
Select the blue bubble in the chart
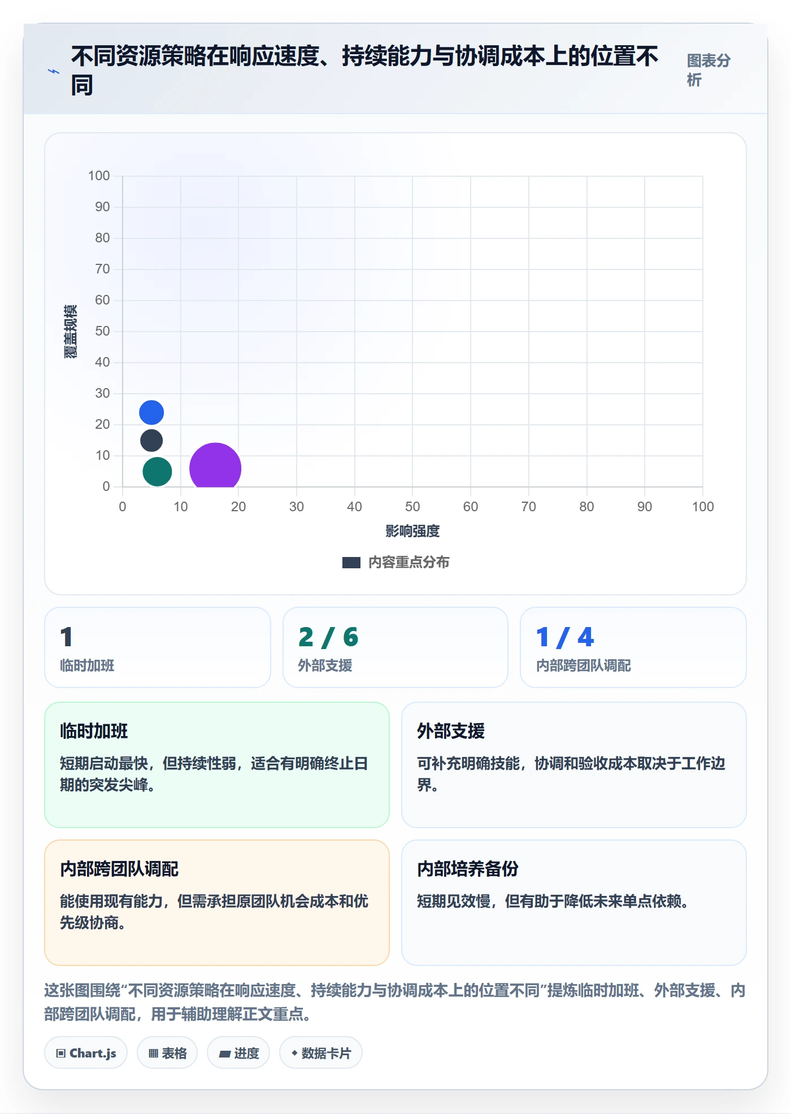(x=151, y=412)
